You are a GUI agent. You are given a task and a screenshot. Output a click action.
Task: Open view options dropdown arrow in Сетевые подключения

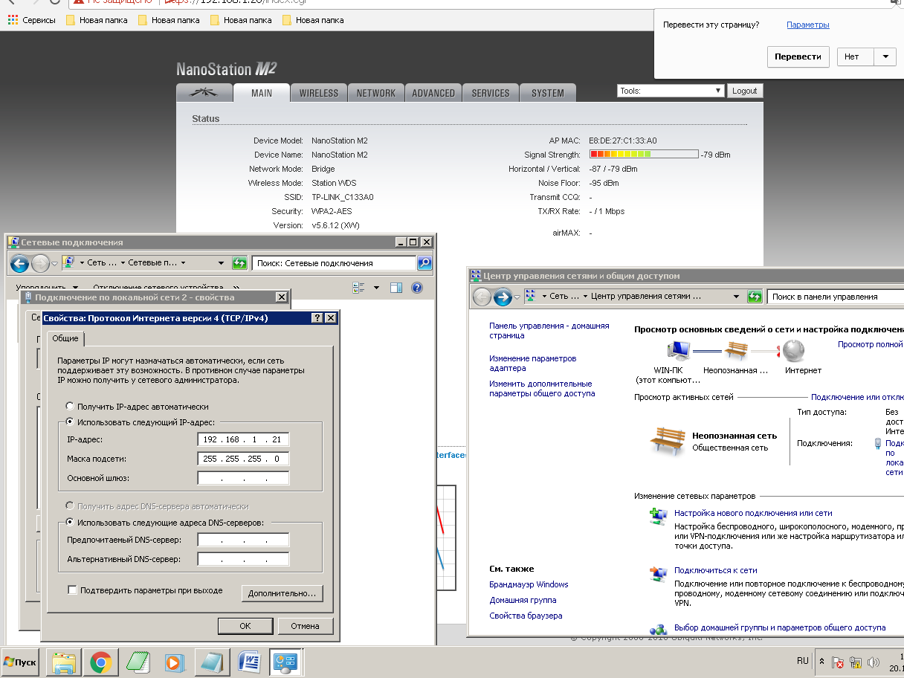pos(376,287)
